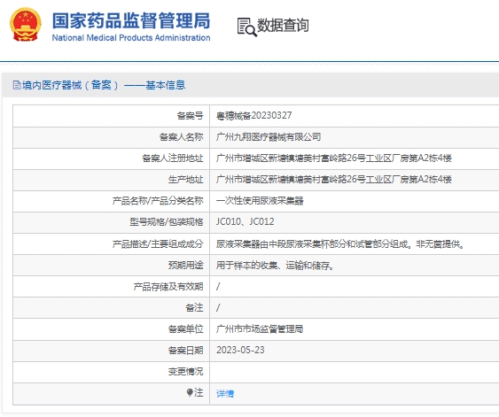This screenshot has height=417, width=499.
Task: Click the product description starting 尿液采集器由
Action: click(x=340, y=244)
